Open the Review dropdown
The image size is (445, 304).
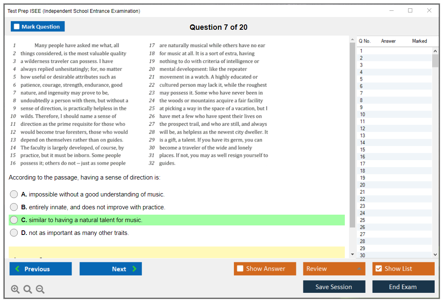(334, 269)
